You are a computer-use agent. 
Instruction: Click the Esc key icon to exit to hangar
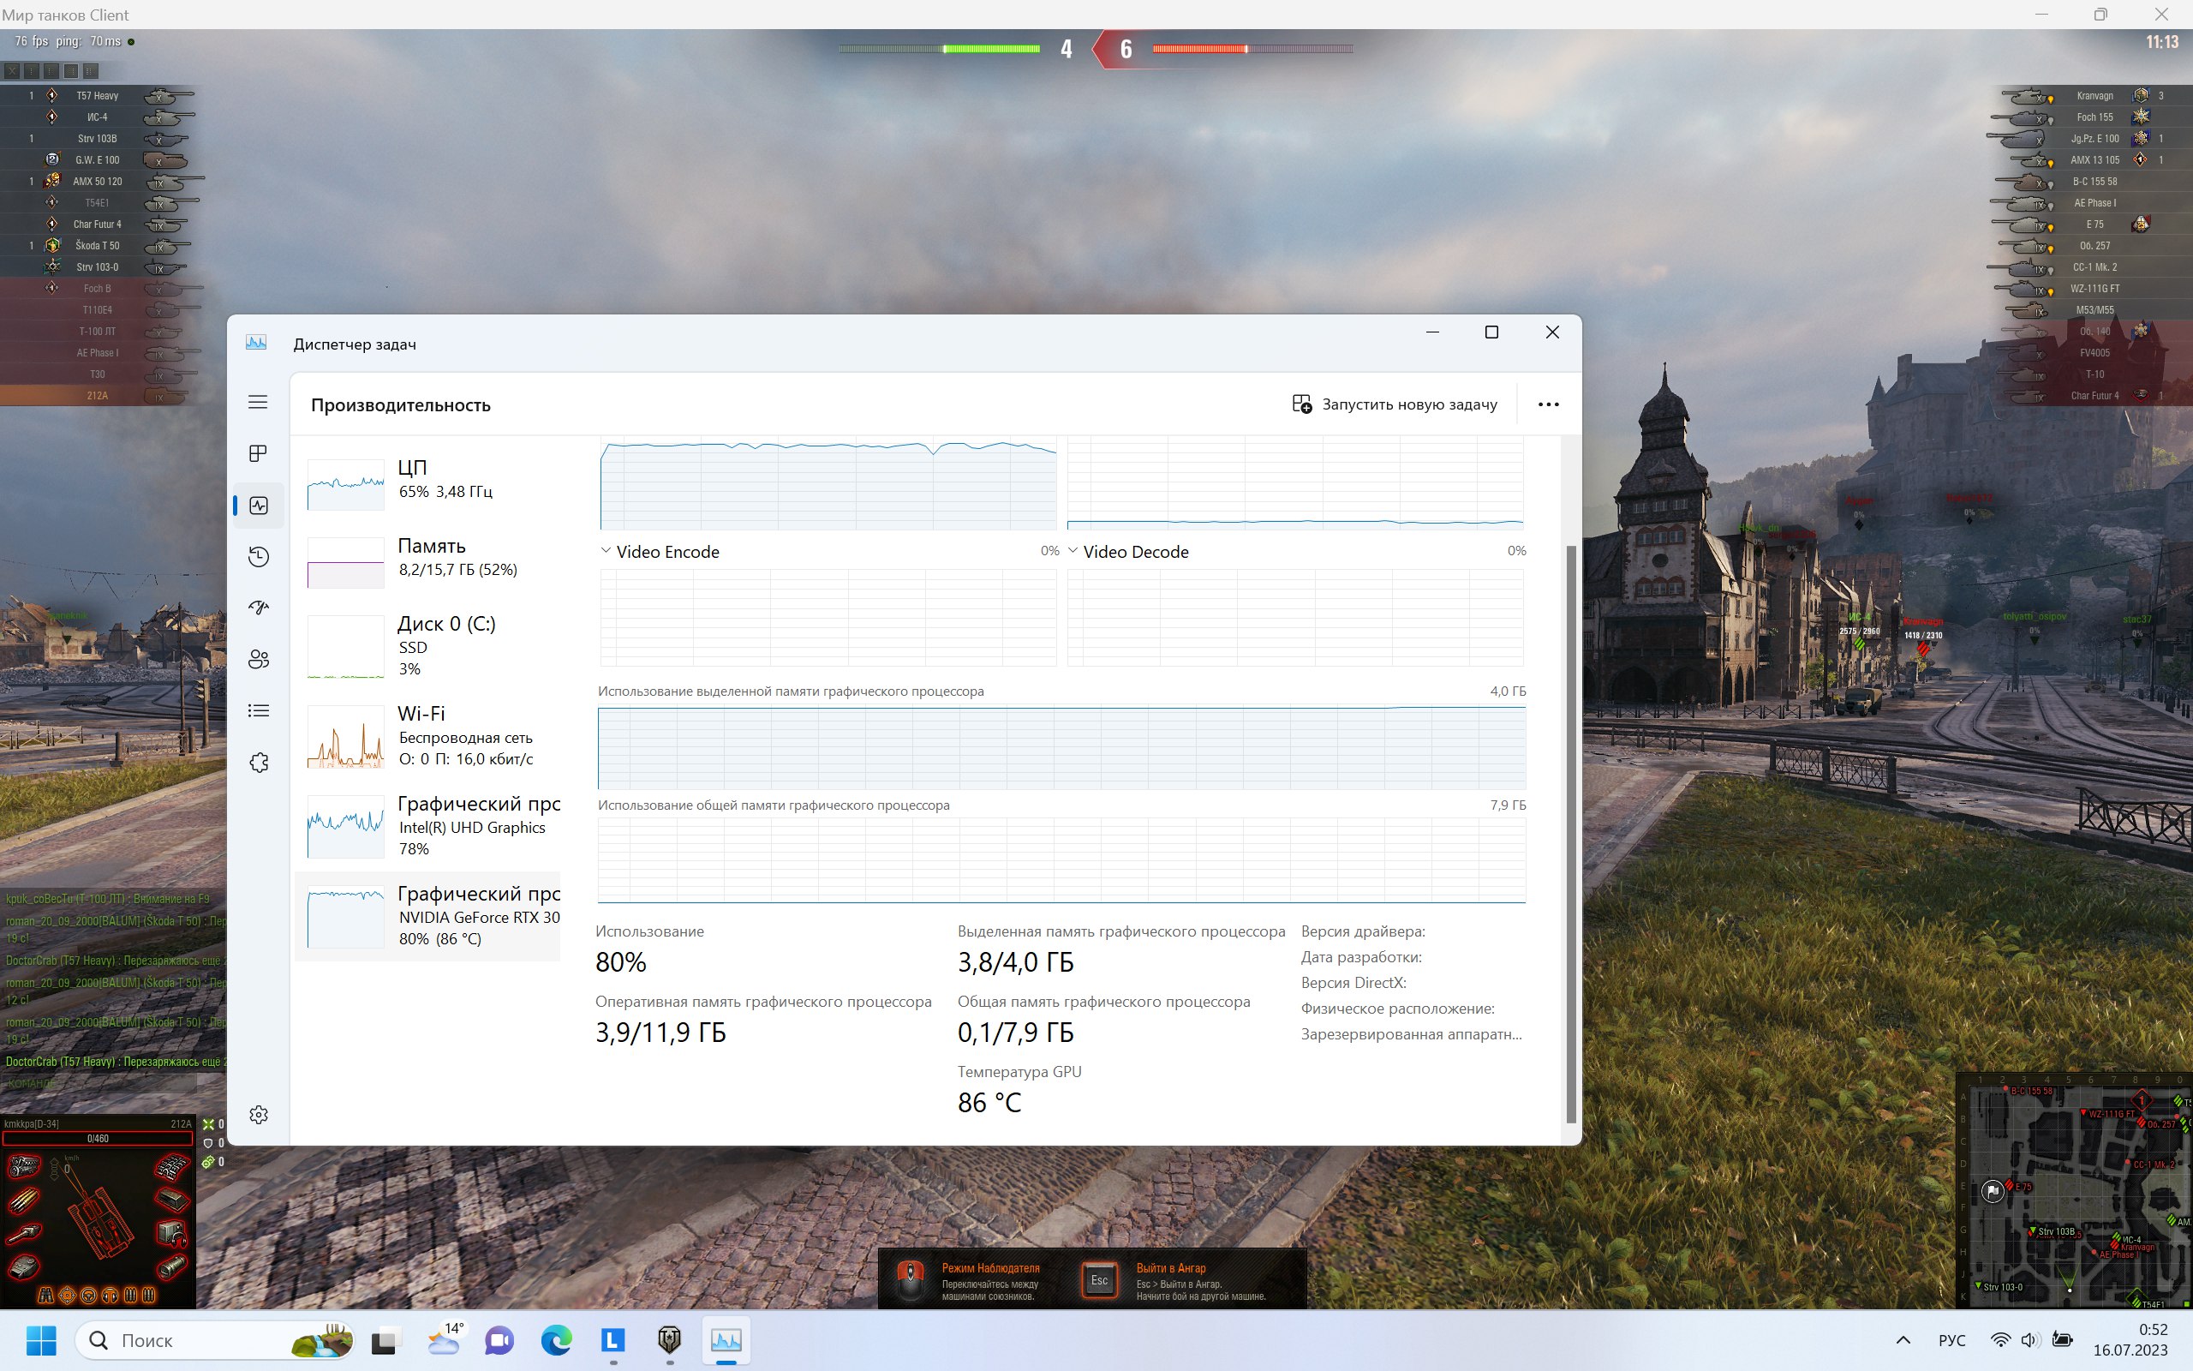[x=1099, y=1280]
